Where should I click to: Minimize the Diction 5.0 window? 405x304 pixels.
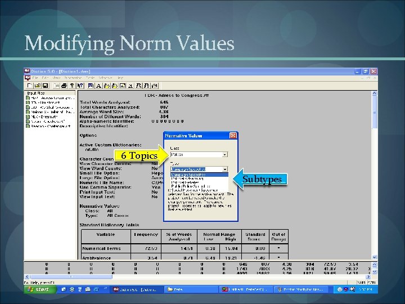coord(358,71)
